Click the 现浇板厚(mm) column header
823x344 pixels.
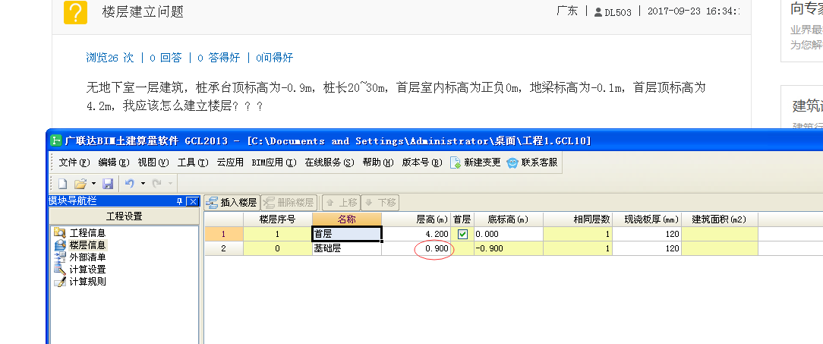click(647, 219)
